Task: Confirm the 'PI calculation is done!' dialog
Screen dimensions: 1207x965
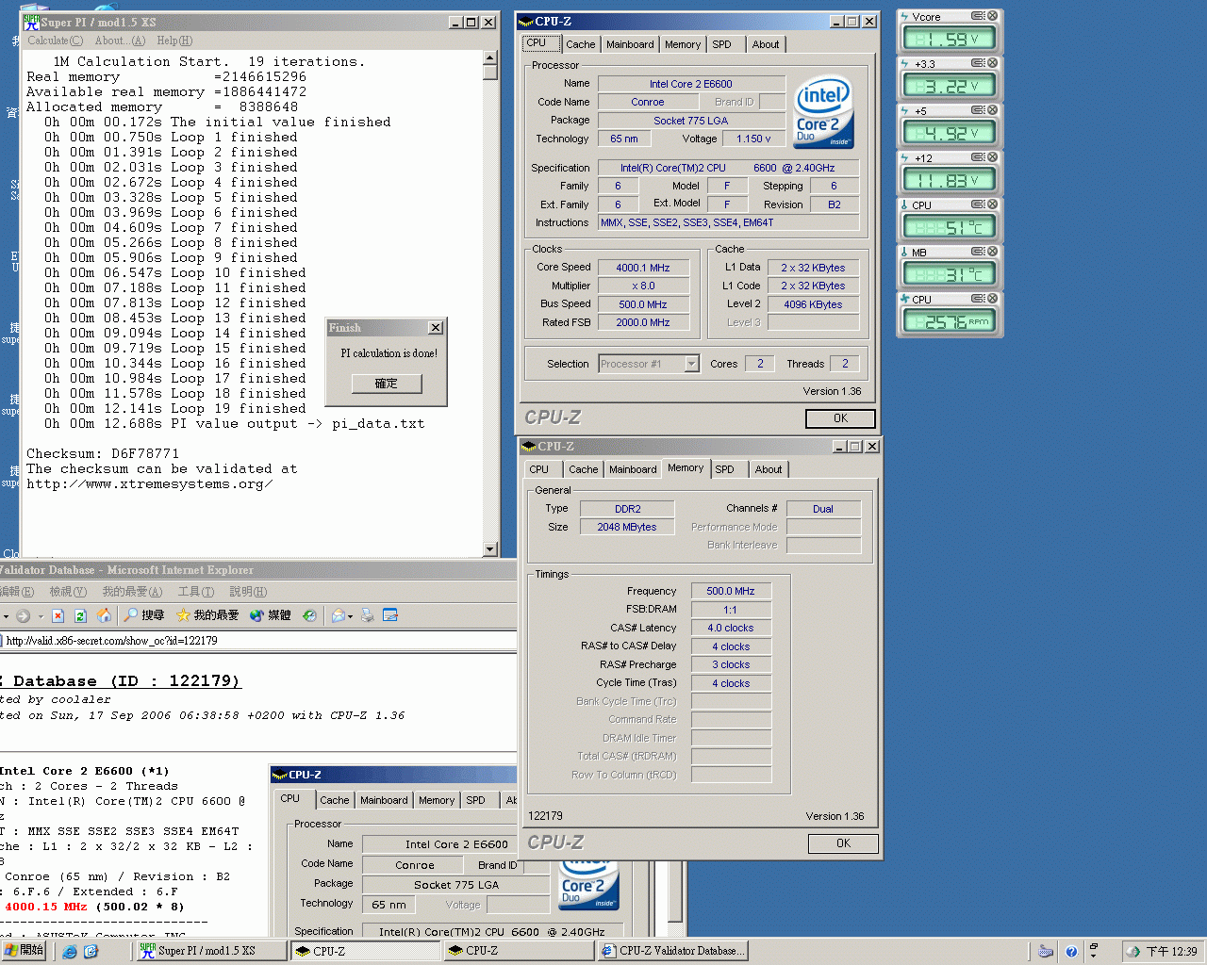Action: [387, 384]
